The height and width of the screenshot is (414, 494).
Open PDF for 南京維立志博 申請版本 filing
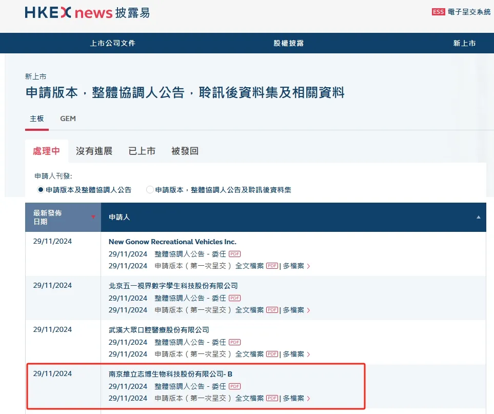(271, 398)
